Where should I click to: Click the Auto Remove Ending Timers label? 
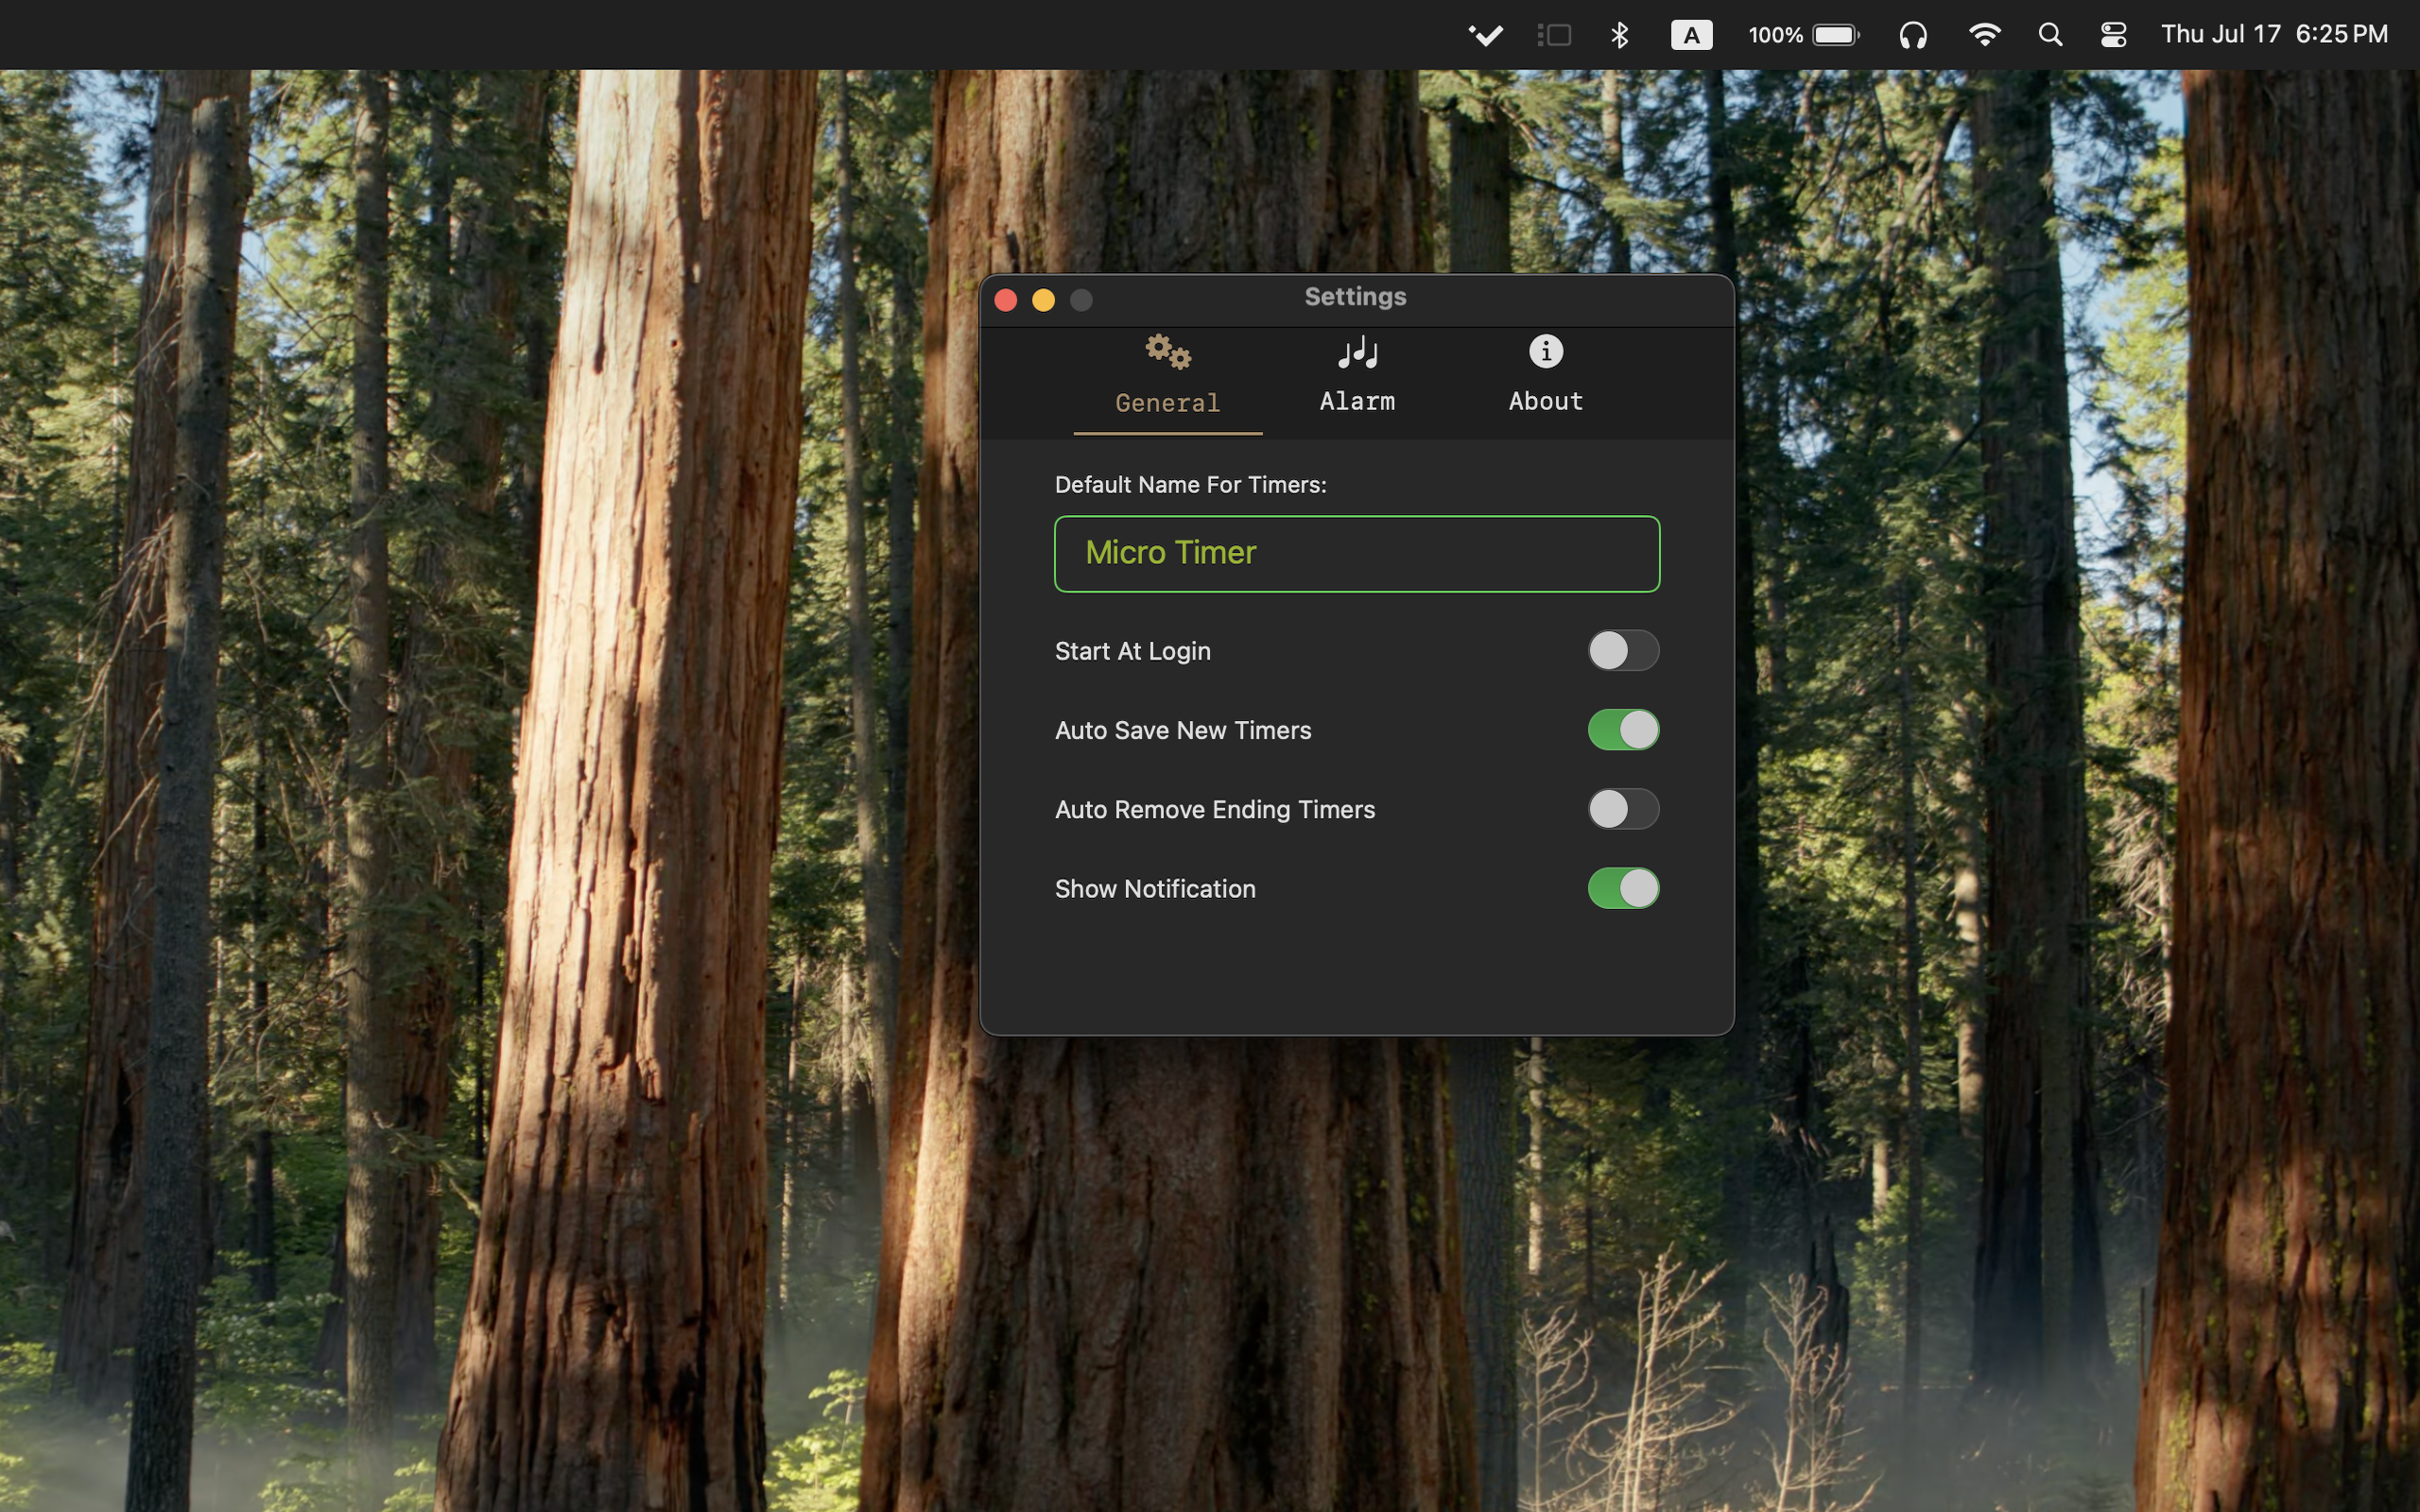click(1214, 809)
